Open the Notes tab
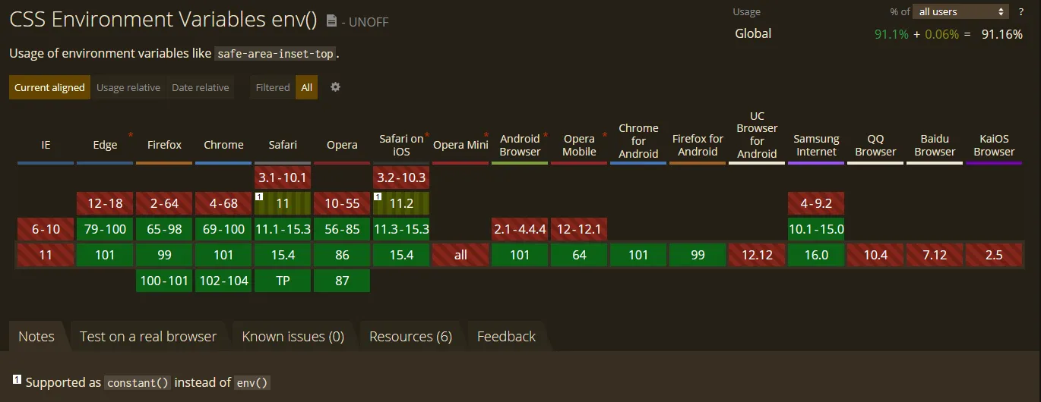 [36, 336]
